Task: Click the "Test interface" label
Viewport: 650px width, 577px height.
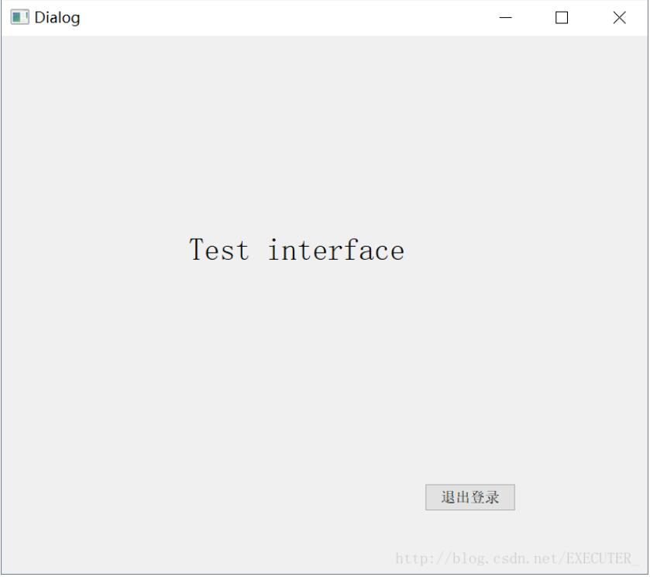Action: click(x=297, y=250)
